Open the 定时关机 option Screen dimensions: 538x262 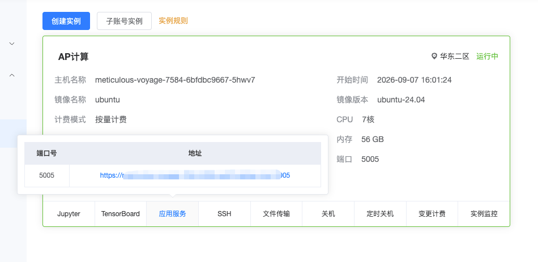[380, 214]
